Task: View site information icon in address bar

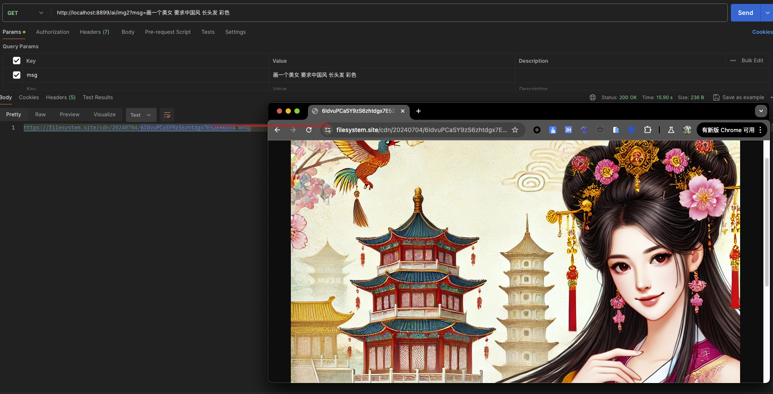Action: point(328,130)
